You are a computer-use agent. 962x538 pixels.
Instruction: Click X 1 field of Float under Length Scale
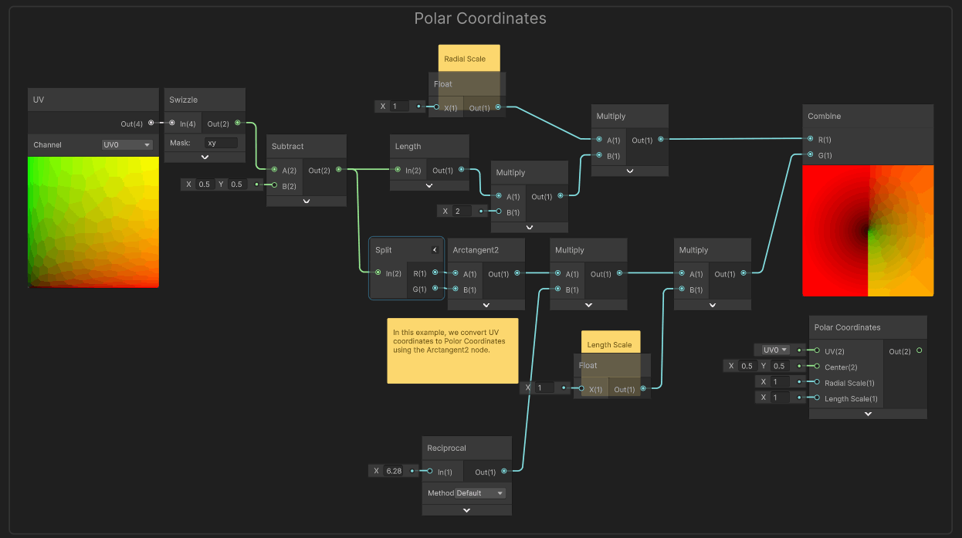click(x=545, y=388)
